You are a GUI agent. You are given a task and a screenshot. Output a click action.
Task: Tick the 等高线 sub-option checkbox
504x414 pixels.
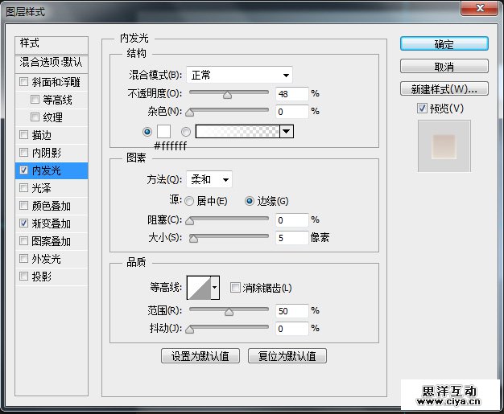tap(35, 99)
